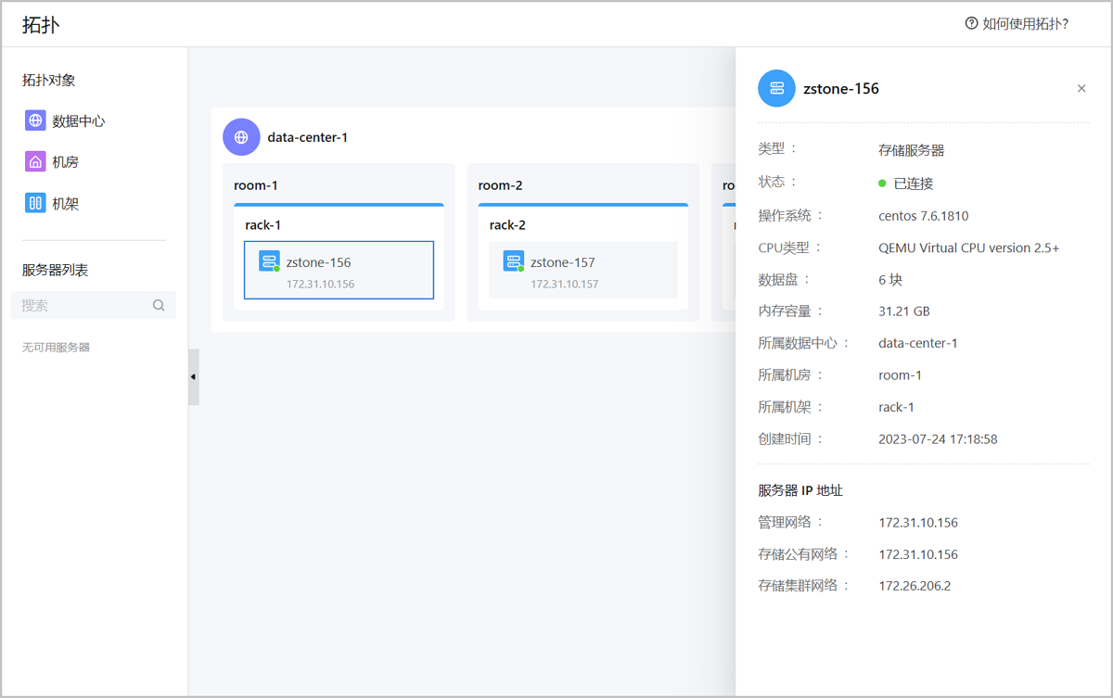
Task: Click the 拓扑 page title
Action: pos(41,25)
